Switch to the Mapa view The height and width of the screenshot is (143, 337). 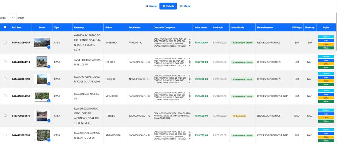[185, 6]
